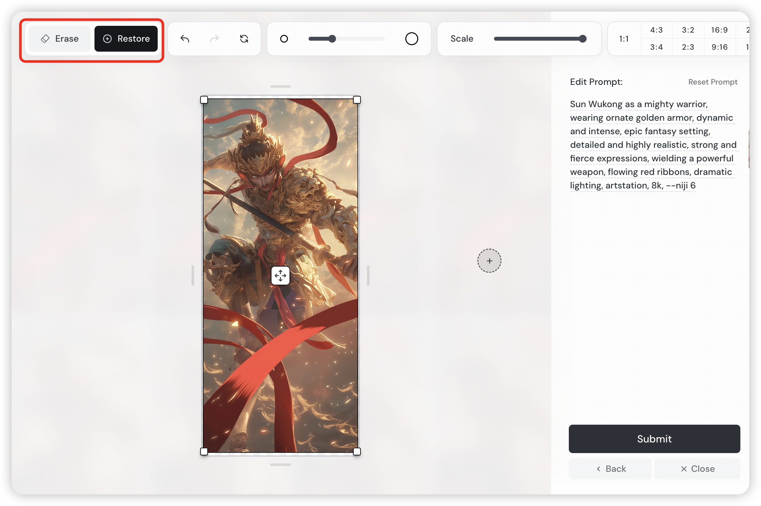Select the 3:4 aspect ratio

656,47
